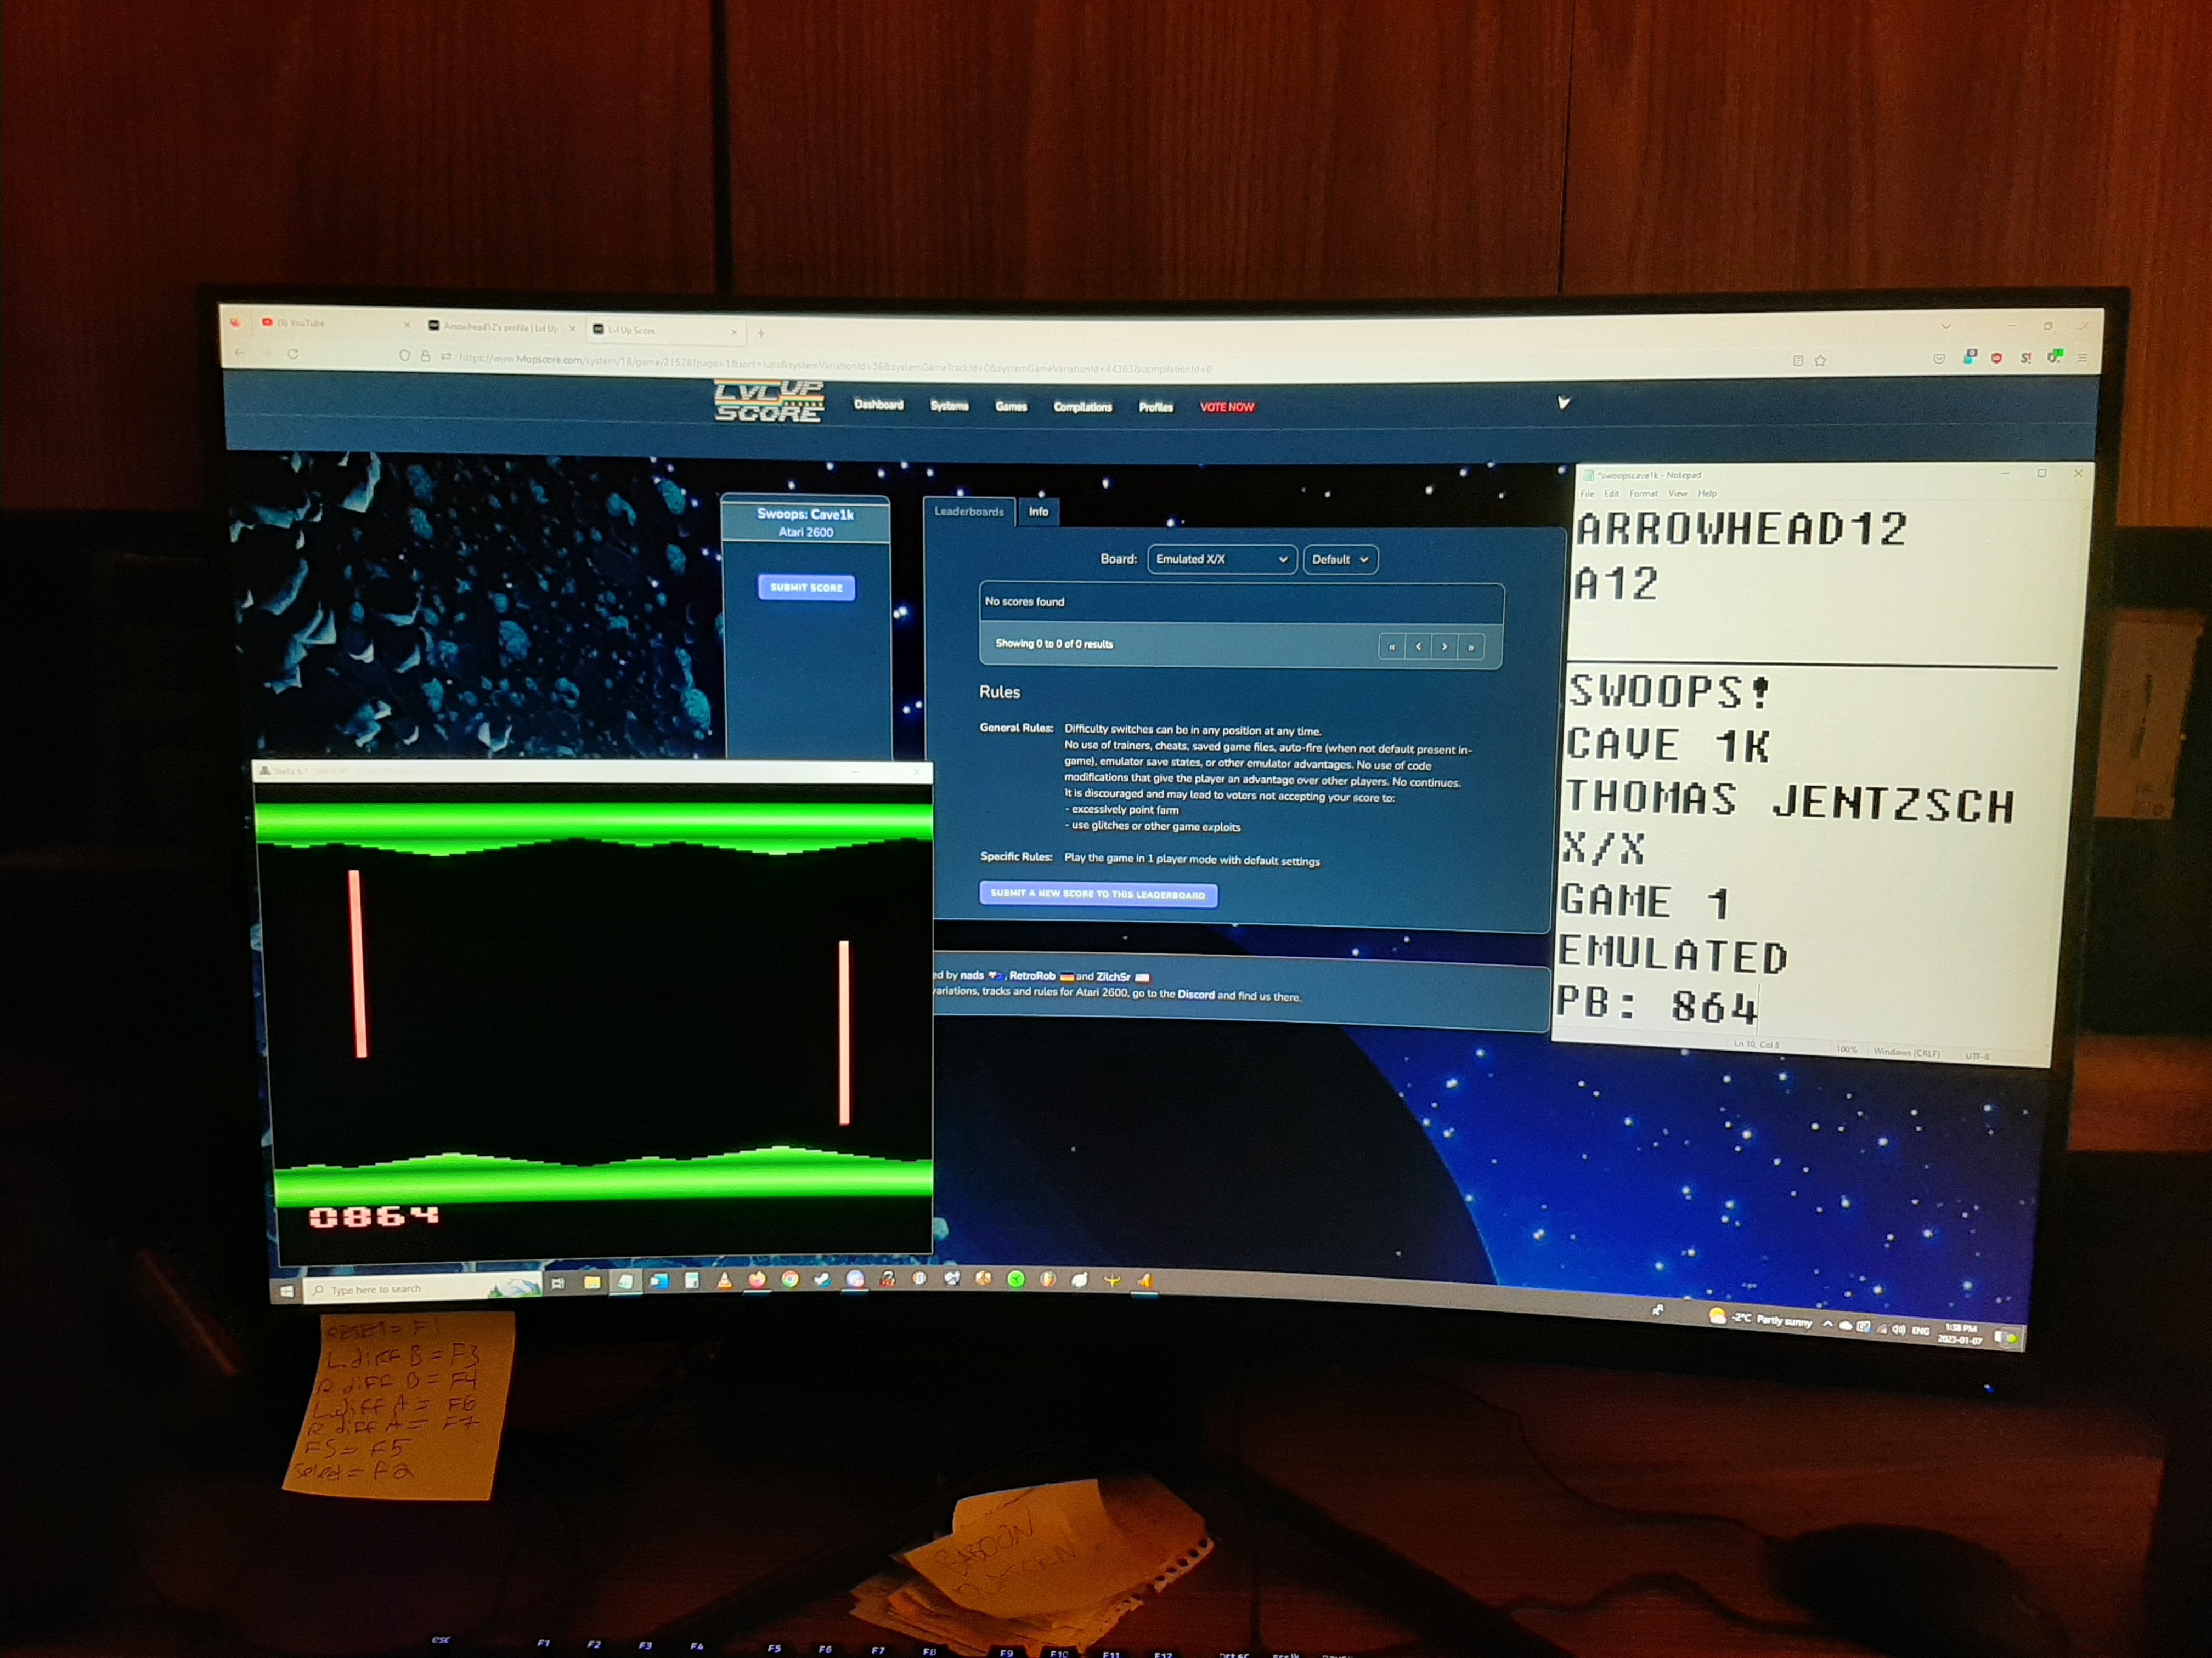Open a new browser tab
Screen dimensions: 2212x1658
tap(761, 334)
